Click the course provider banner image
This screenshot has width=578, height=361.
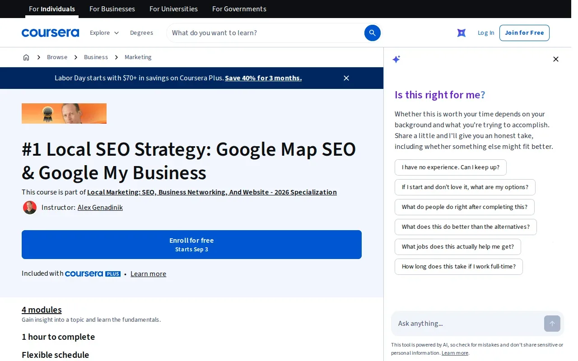64,113
